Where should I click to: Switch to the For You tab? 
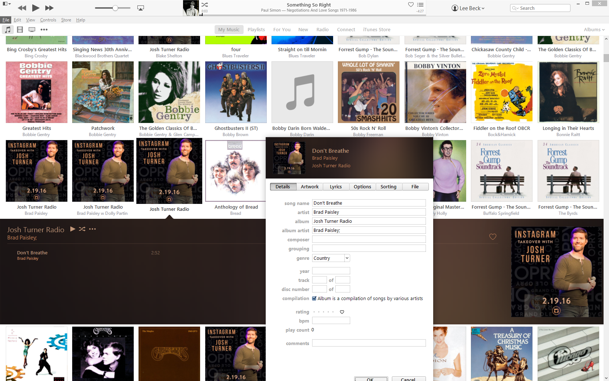[282, 30]
